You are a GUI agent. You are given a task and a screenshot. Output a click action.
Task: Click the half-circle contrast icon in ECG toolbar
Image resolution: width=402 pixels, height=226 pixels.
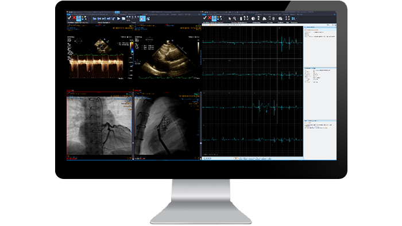[x=253, y=19]
